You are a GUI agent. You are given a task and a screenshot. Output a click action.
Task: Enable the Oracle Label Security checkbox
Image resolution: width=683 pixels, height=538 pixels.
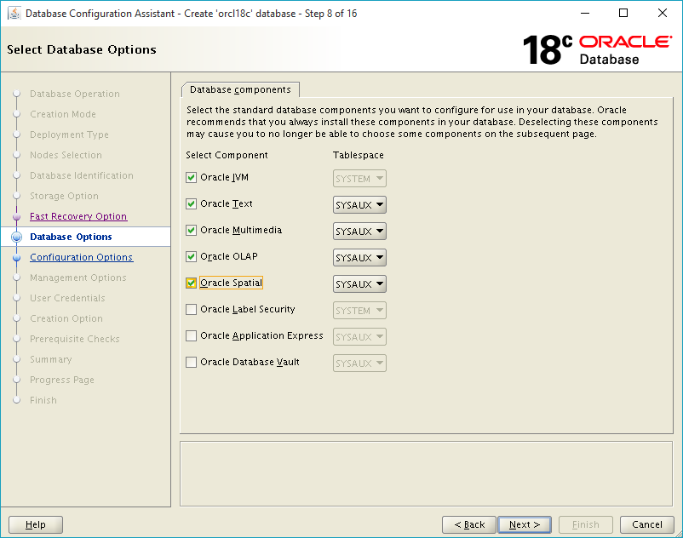pyautogui.click(x=191, y=310)
